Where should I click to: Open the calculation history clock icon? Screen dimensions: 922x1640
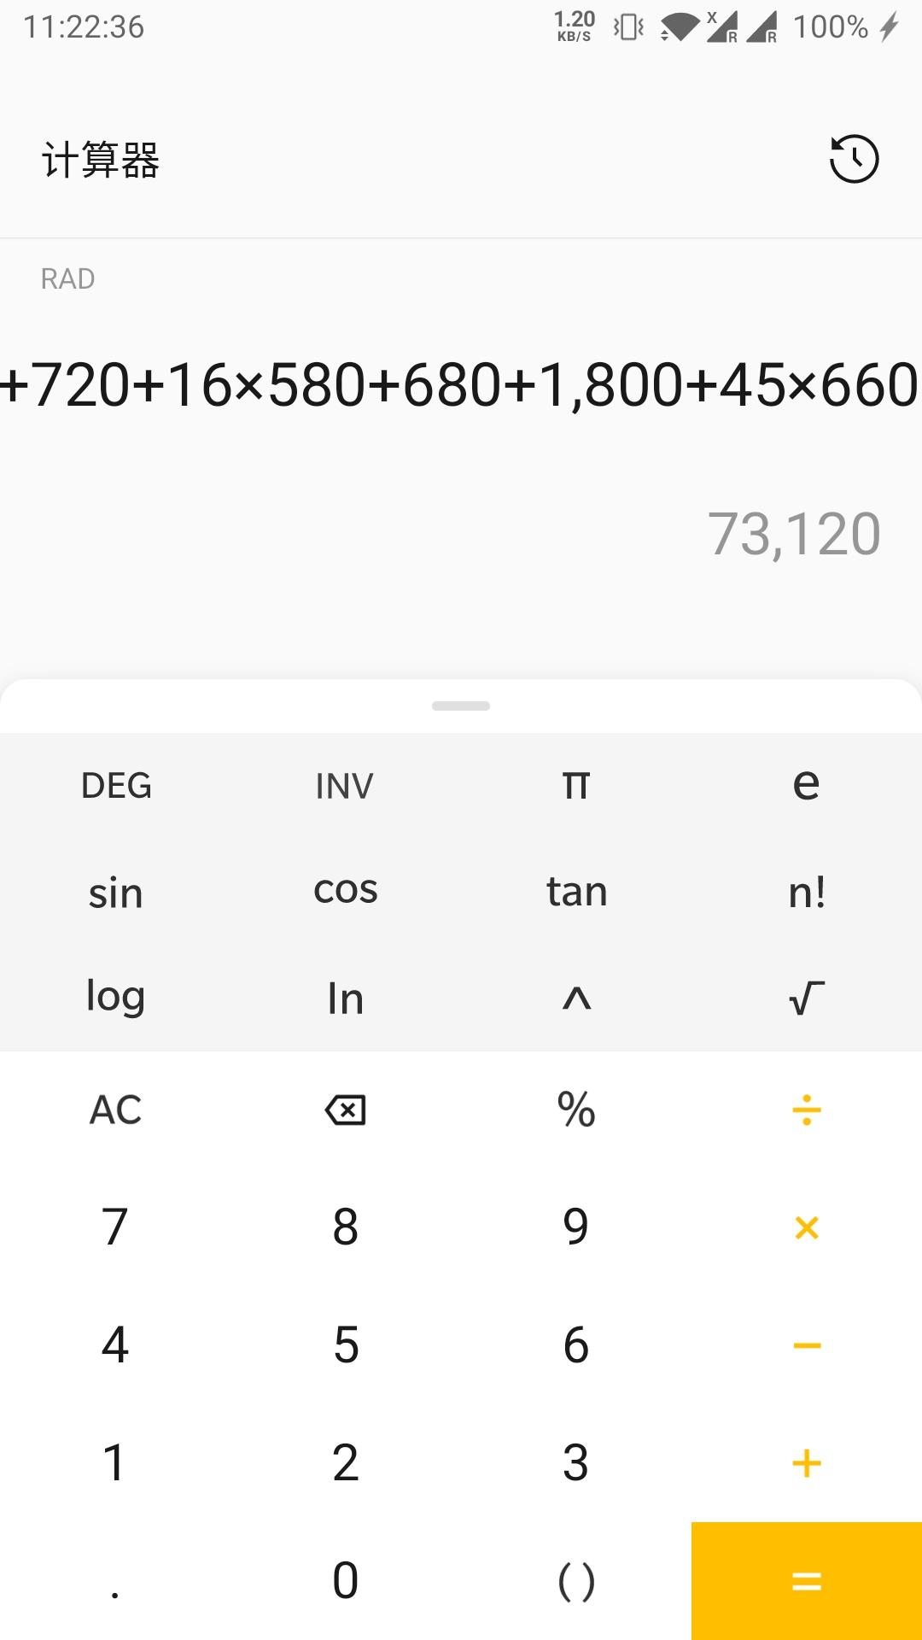click(x=854, y=159)
